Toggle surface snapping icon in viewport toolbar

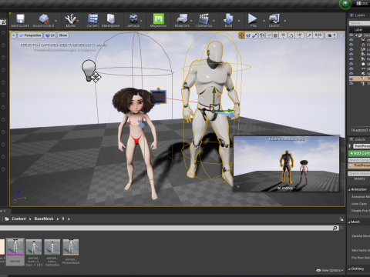pos(269,35)
